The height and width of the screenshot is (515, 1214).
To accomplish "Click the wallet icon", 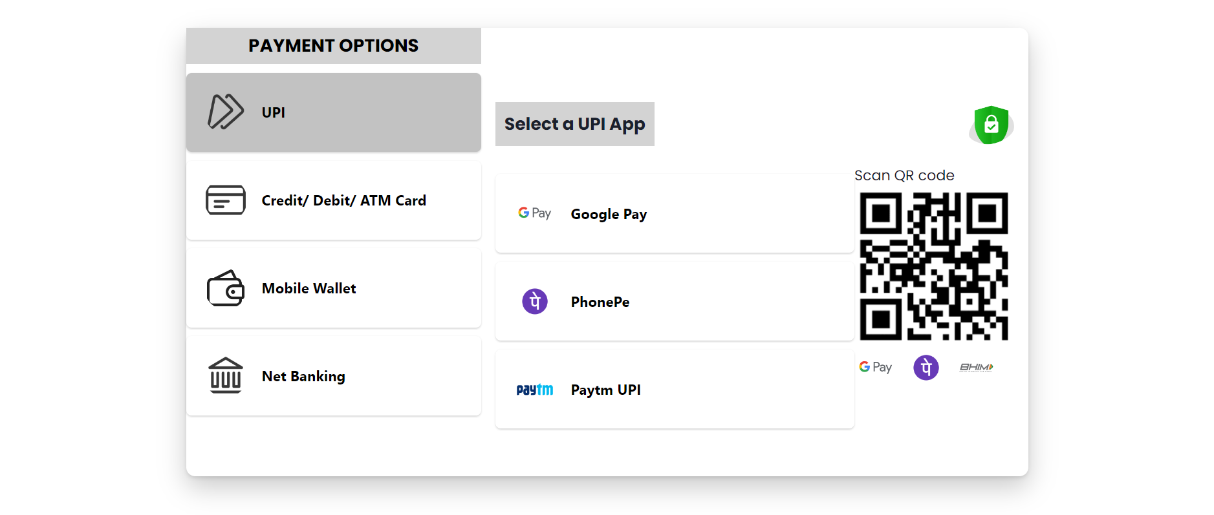I will 226,288.
